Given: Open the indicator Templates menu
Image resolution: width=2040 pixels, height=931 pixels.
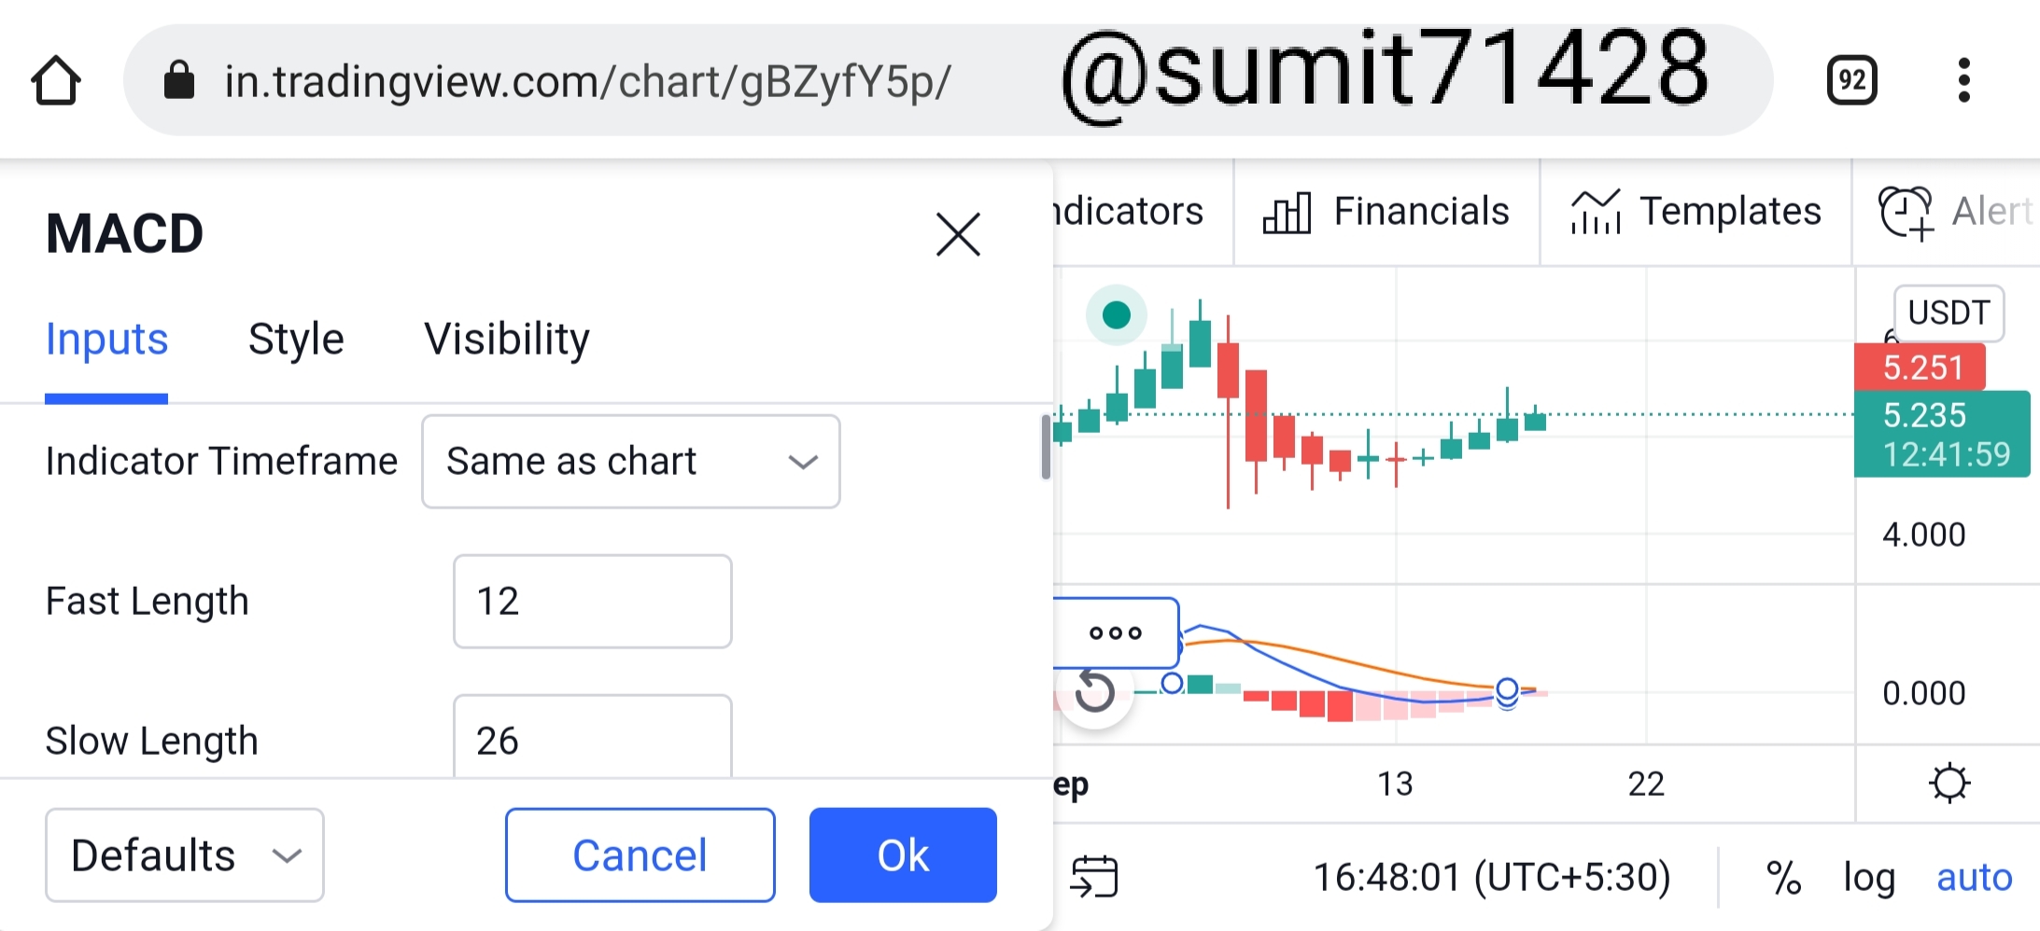Looking at the screenshot, I should pyautogui.click(x=1695, y=212).
